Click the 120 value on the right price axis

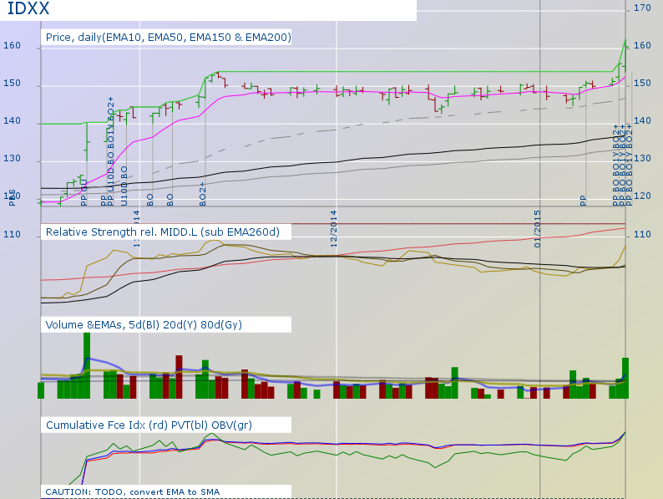pyautogui.click(x=642, y=196)
